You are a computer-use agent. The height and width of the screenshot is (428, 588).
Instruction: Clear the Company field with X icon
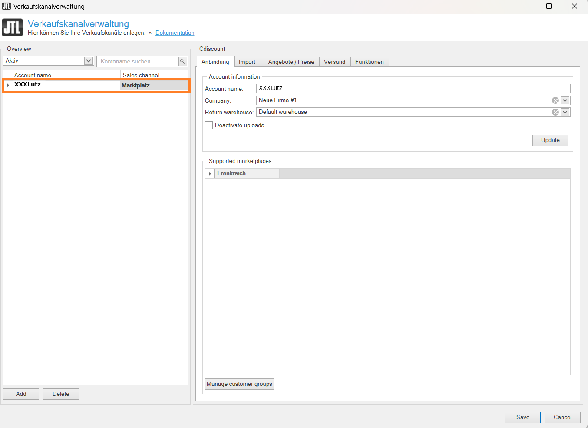click(x=555, y=100)
